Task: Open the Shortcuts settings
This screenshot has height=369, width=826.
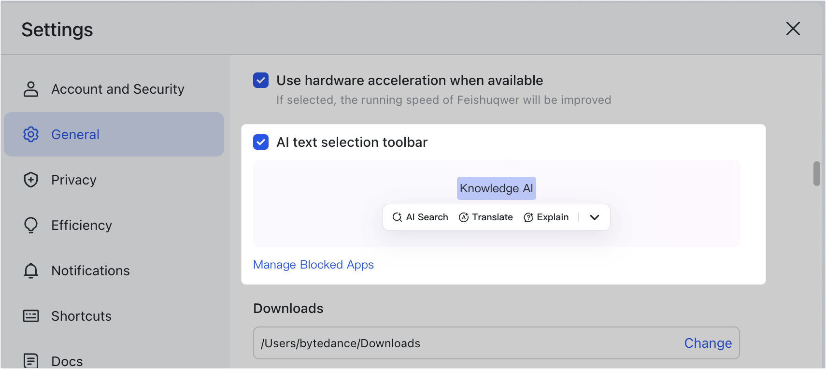Action: point(114,316)
